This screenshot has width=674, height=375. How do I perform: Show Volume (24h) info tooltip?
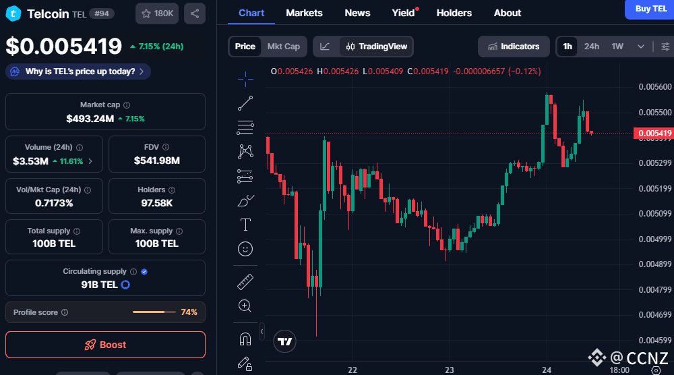tap(80, 148)
